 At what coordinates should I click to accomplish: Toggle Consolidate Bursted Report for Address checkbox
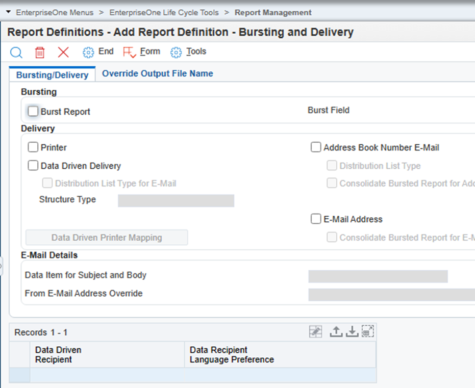tap(332, 183)
